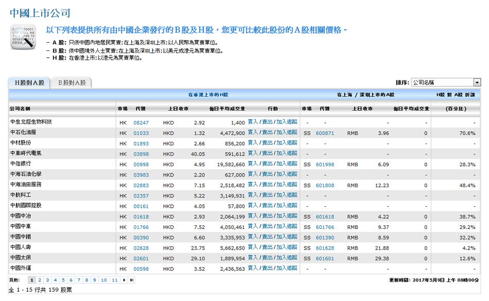Viewport: 489px width, 301px height.
Task: Go to page 9
Action: 95,280
